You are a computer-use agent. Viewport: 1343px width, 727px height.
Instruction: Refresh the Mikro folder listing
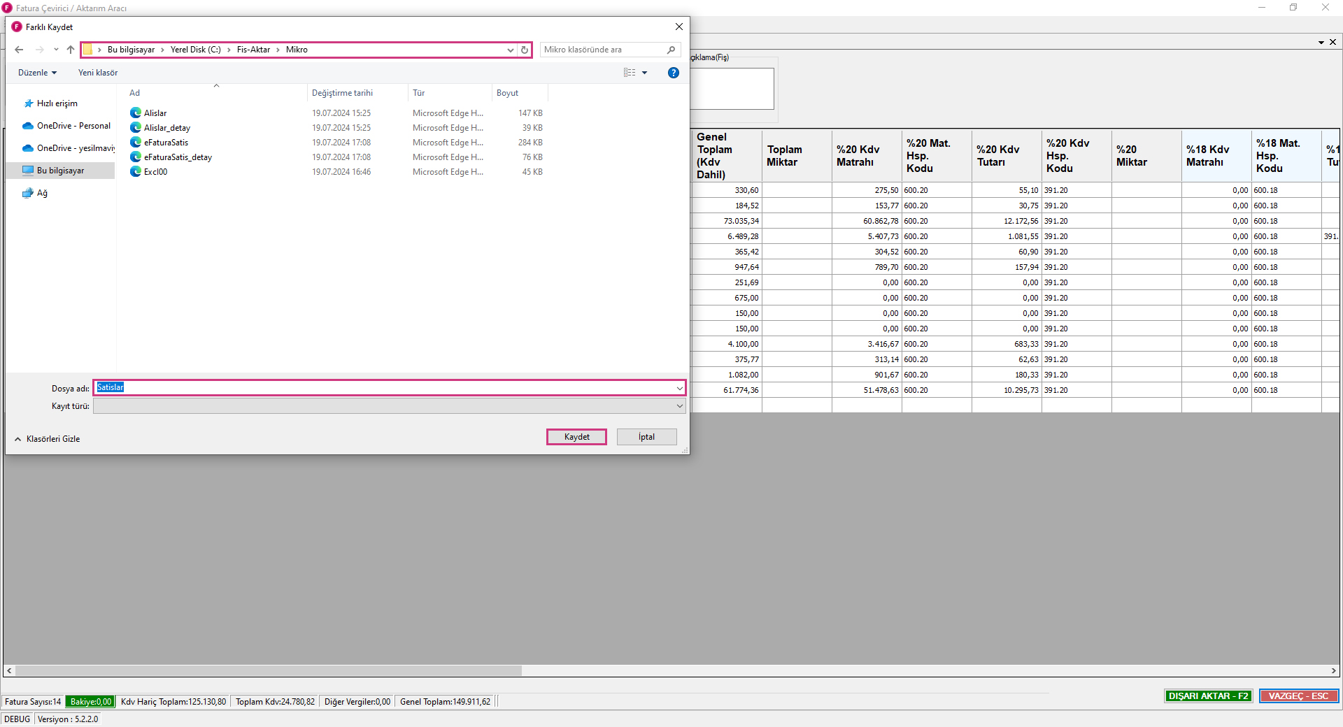[525, 50]
